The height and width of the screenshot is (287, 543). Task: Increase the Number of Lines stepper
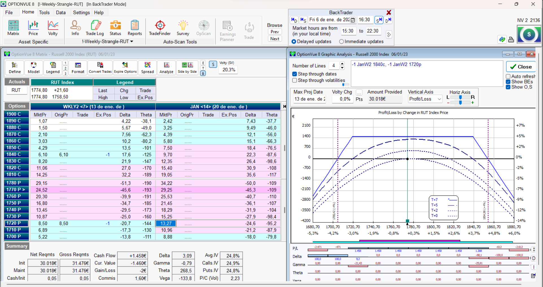click(x=342, y=64)
